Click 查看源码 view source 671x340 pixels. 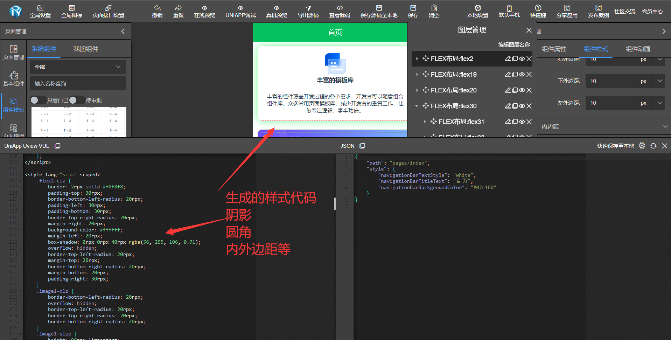(340, 12)
